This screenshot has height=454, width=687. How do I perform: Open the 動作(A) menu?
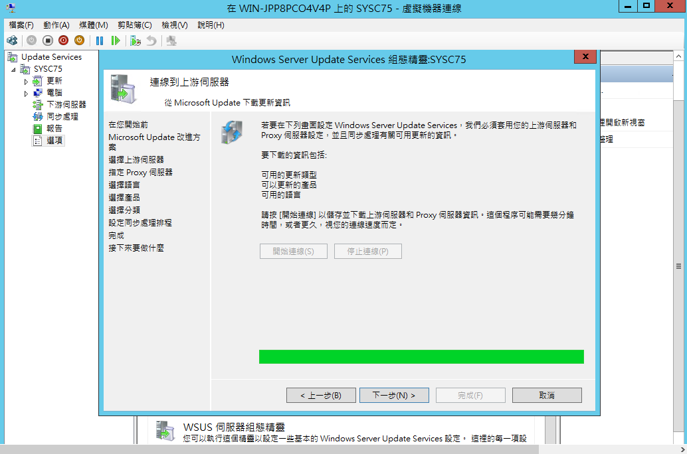click(56, 25)
